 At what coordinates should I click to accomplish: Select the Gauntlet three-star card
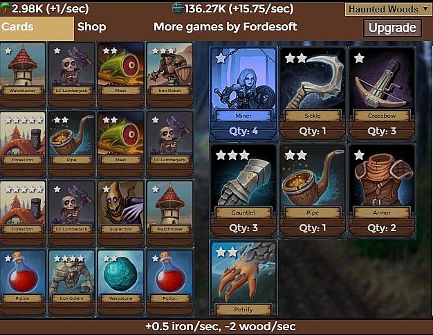click(x=243, y=191)
